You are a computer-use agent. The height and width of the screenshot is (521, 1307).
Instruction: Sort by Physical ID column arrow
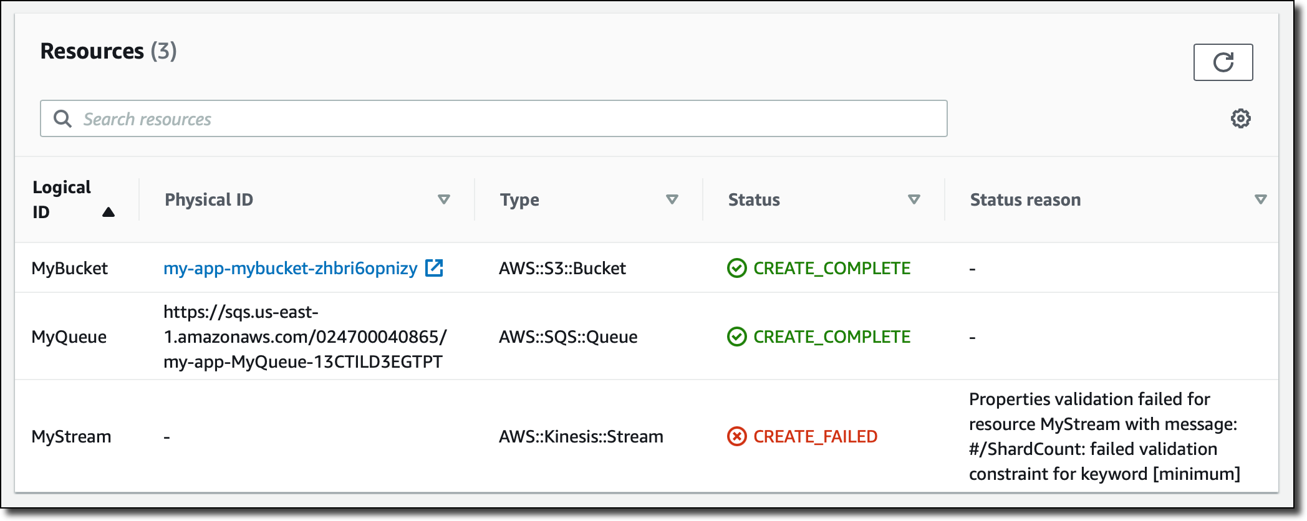(444, 199)
